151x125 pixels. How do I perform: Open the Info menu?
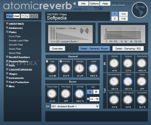pyautogui.click(x=83, y=4)
